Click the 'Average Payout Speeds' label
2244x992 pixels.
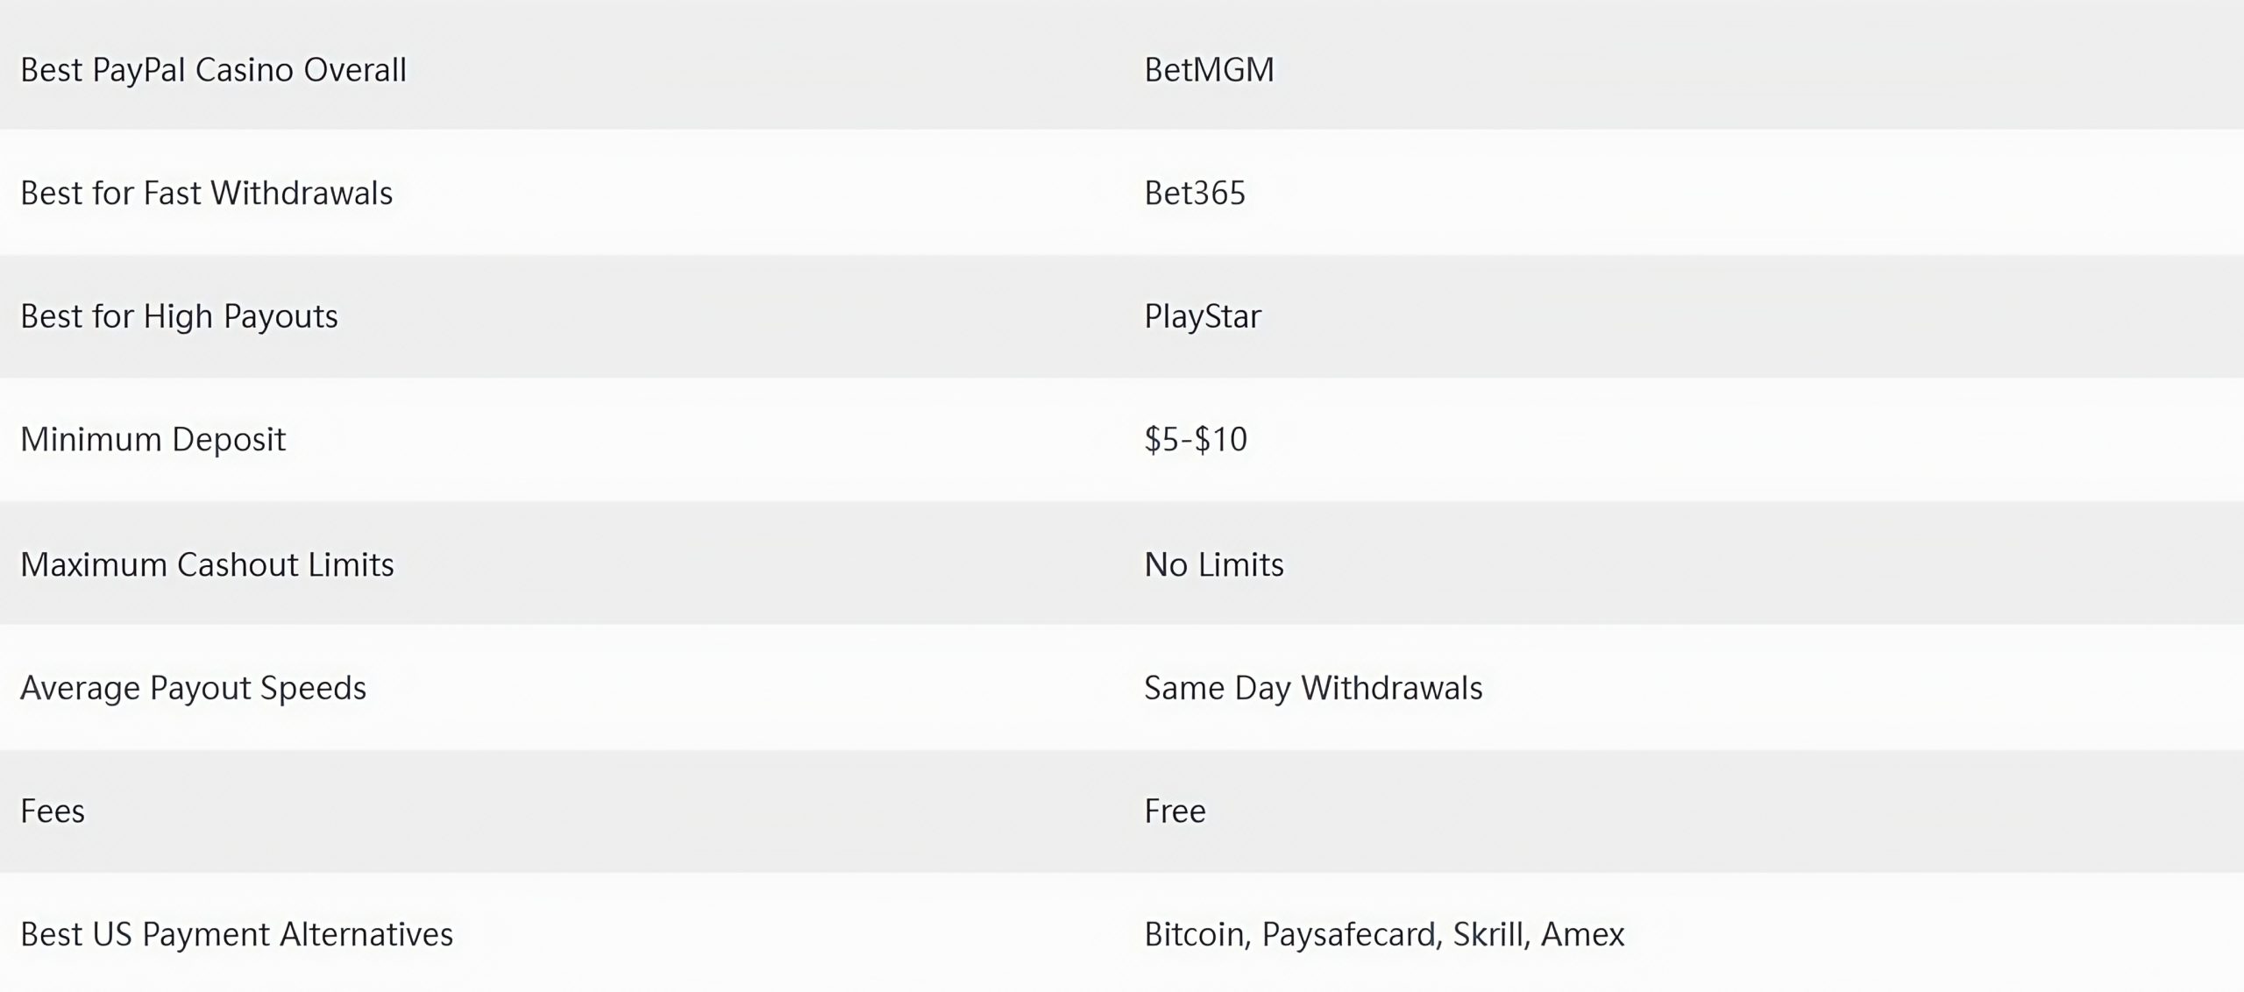point(193,688)
